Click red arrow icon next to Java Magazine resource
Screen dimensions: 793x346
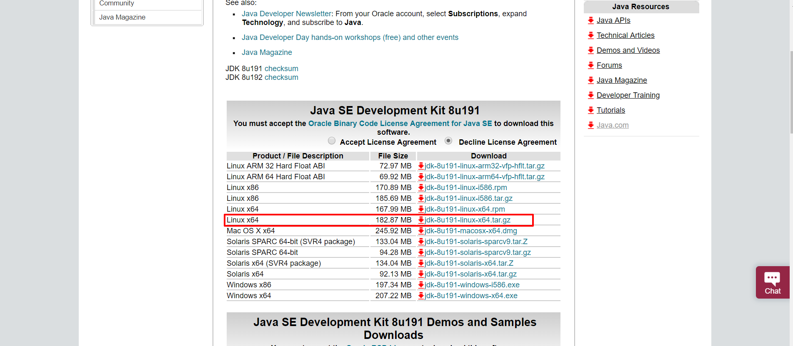click(x=591, y=80)
